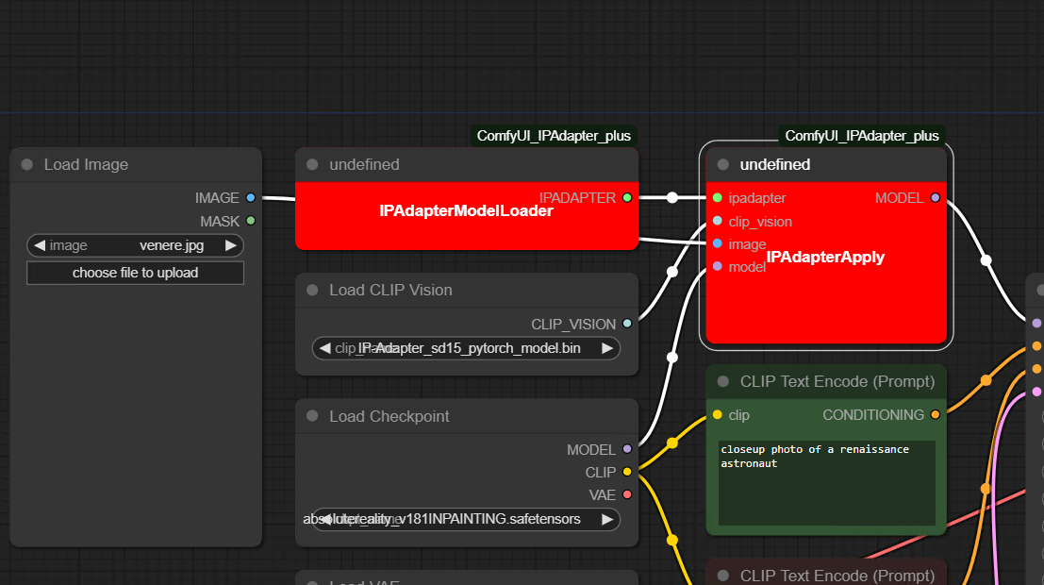Click the MODEL output port on Load Checkpoint
The height and width of the screenshot is (585, 1044).
point(627,449)
